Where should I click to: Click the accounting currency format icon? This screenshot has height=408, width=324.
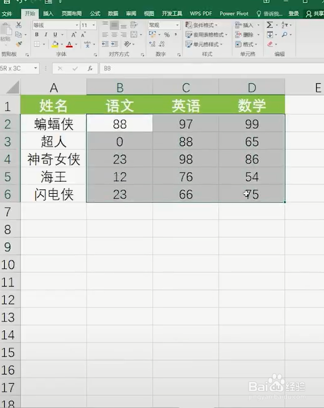tap(152, 34)
